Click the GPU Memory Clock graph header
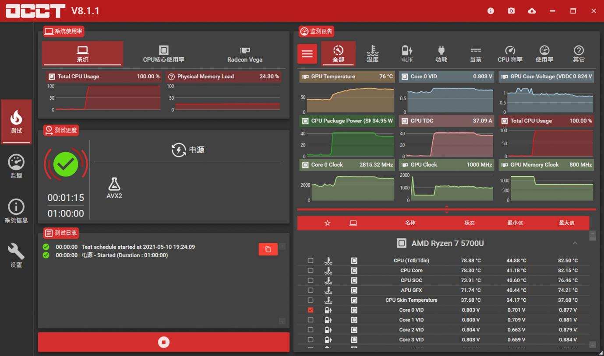604x356 pixels. pos(546,165)
